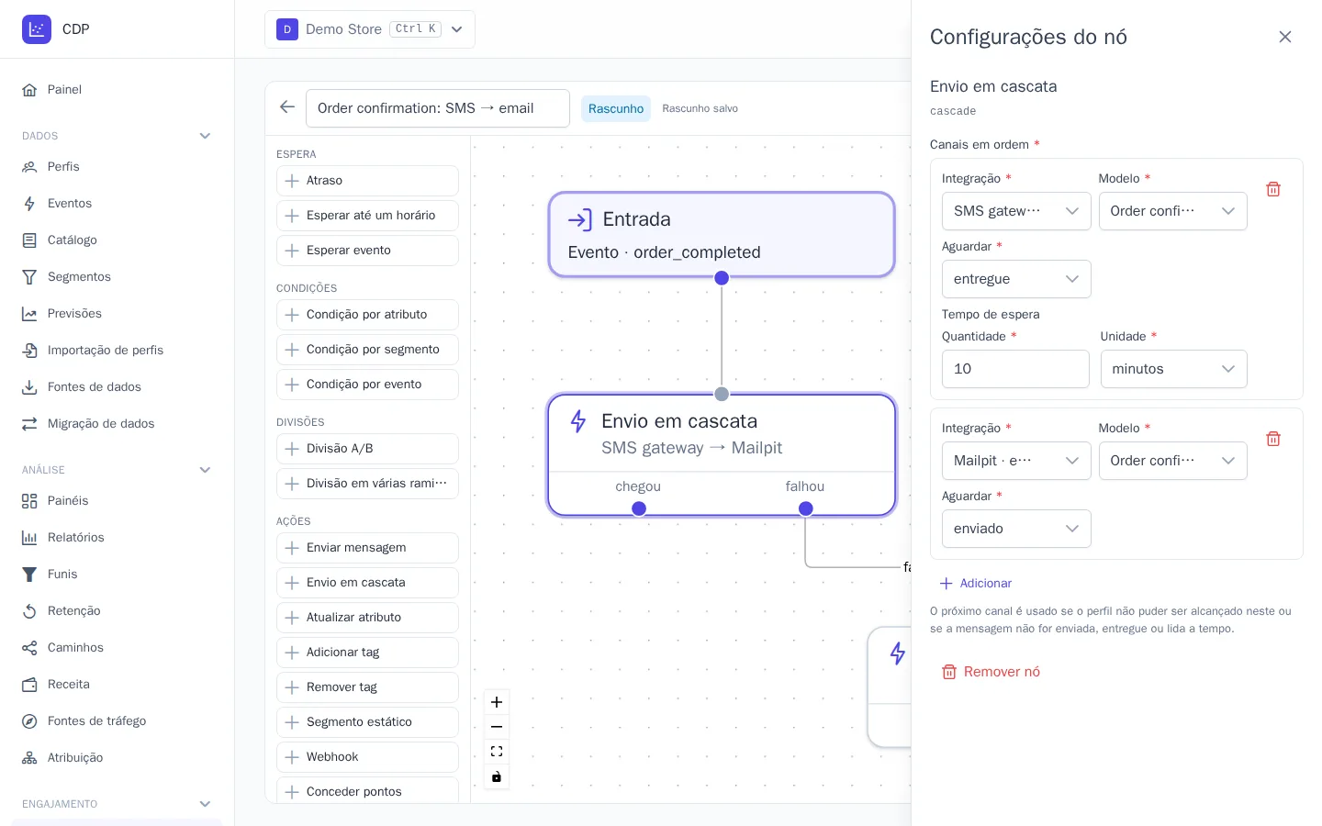Add a Webhook action node
The height and width of the screenshot is (826, 1322).
(367, 757)
